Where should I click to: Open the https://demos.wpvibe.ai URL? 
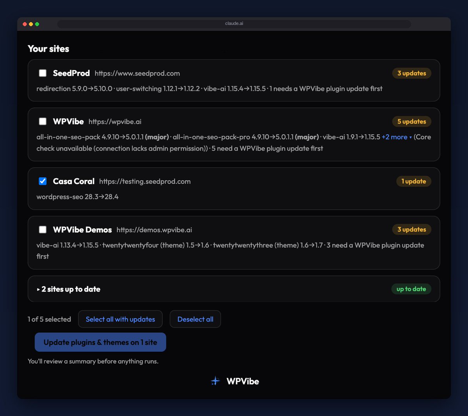point(154,230)
